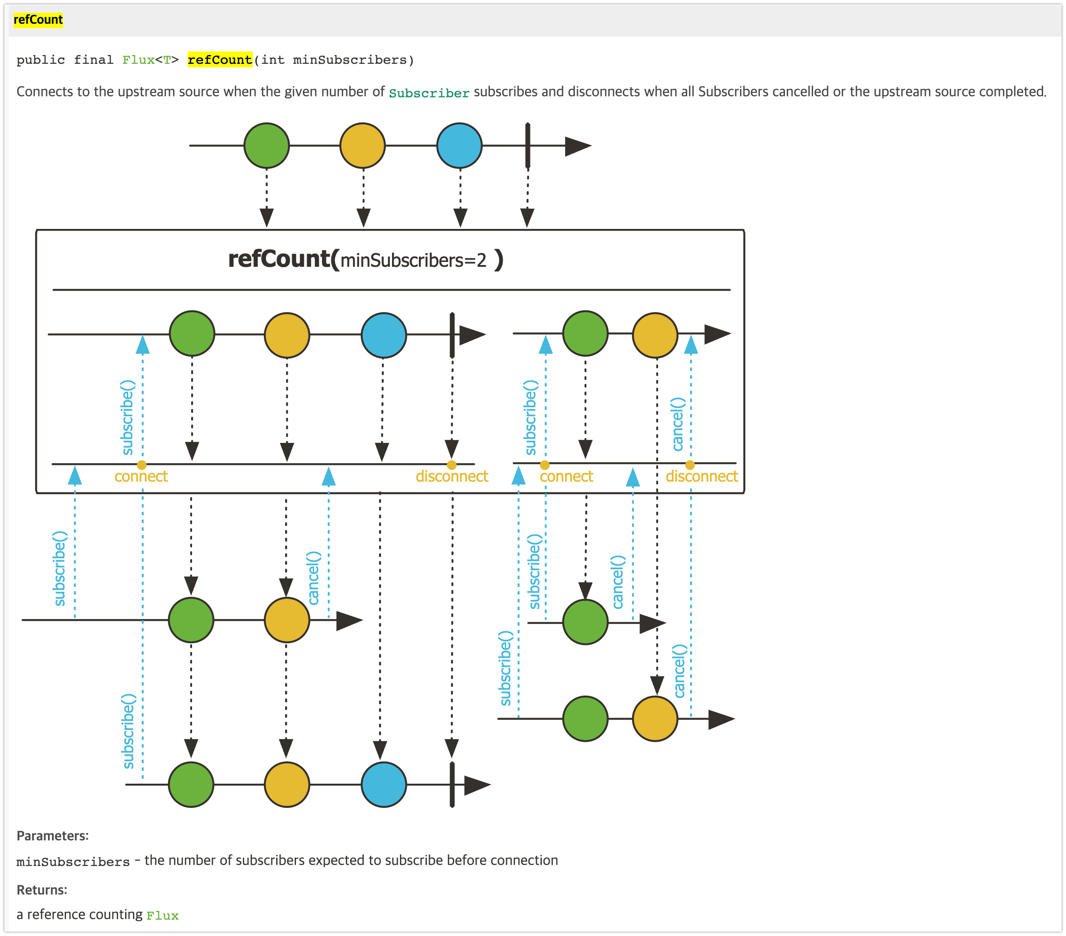Click the Flux link in method signature

point(138,60)
